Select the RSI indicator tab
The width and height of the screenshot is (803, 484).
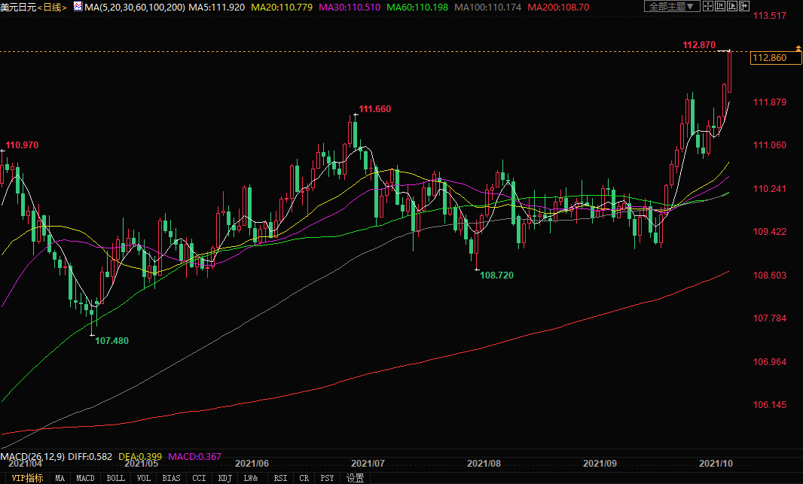coord(280,478)
